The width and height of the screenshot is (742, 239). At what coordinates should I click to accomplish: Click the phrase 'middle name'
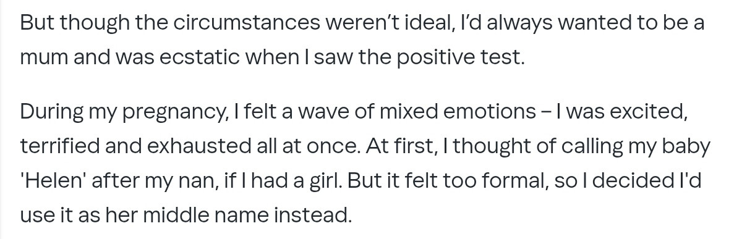pos(214,216)
